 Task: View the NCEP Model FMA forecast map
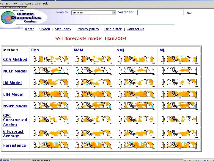tap(51, 71)
